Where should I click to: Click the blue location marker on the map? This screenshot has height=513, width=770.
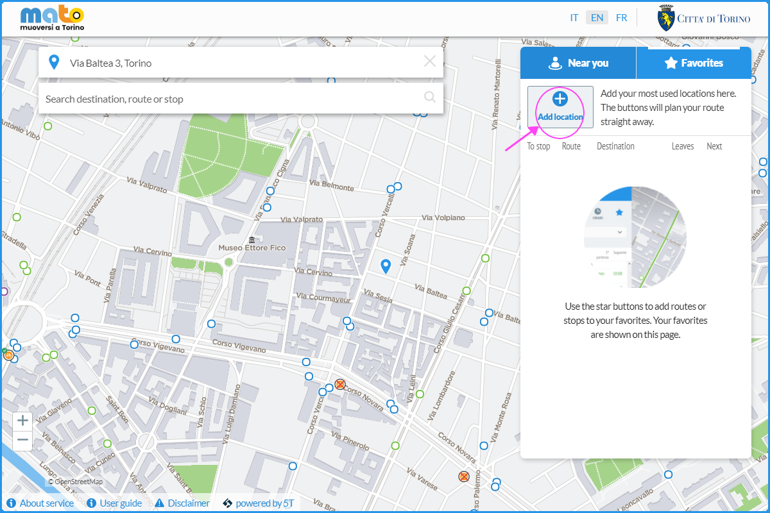(386, 266)
